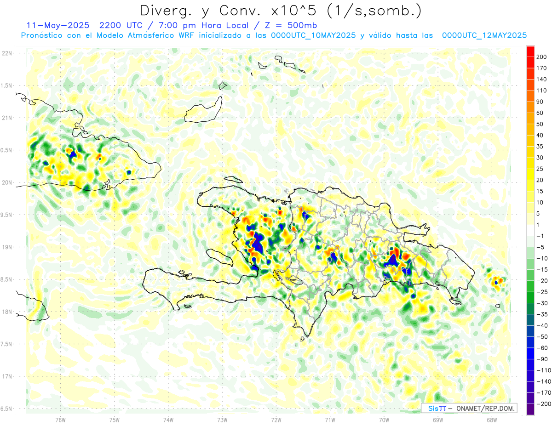Click the '60' value on the color scale
This screenshot has width=552, height=426.
coord(540,113)
